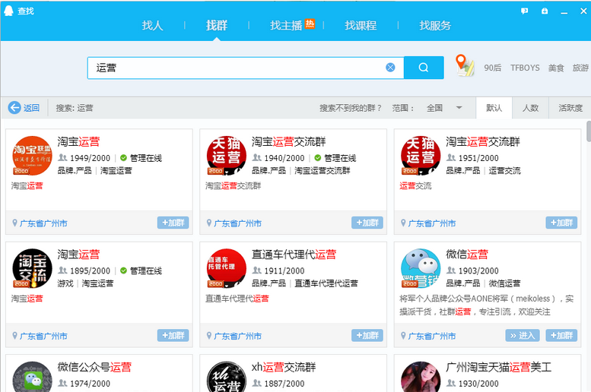591x392 pixels.
Task: Select the 旅游 hot tag
Action: [580, 68]
